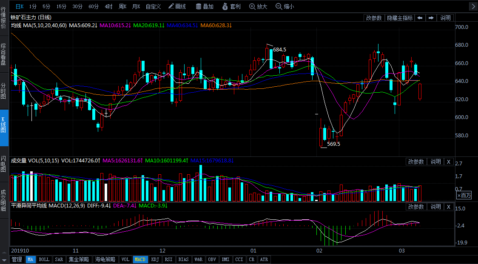Image resolution: width=478 pixels, height=264 pixels.
Task: Toggle MACD indicator
Action: tap(140, 259)
